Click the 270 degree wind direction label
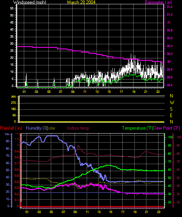Screen dimensions: 182x217 pyautogui.click(x=13, y=103)
